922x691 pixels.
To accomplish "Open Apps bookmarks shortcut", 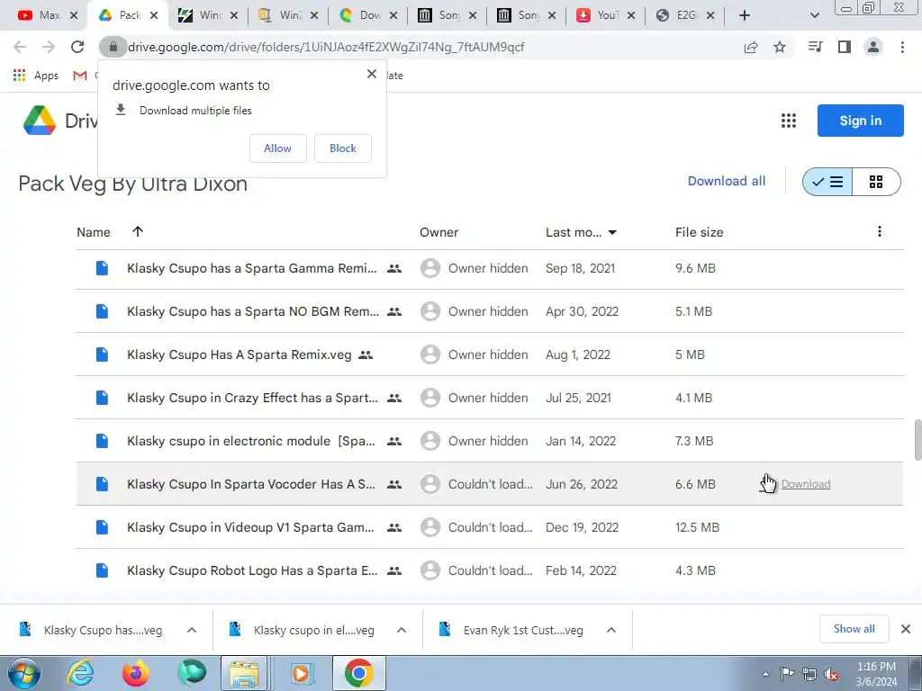I will 36,76.
